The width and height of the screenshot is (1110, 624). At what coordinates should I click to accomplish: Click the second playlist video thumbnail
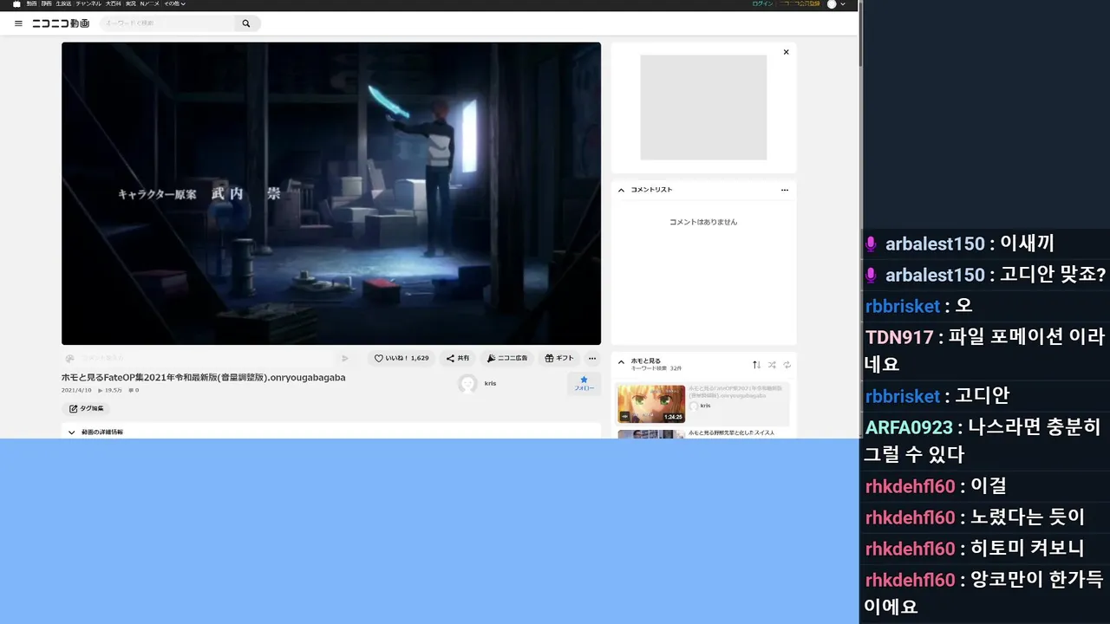pos(651,434)
